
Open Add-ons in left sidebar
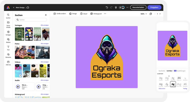tap(8, 63)
